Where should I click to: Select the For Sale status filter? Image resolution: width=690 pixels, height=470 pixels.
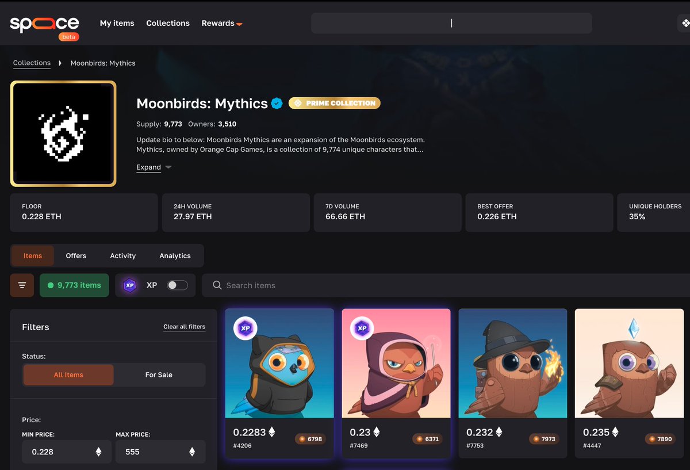pyautogui.click(x=159, y=375)
